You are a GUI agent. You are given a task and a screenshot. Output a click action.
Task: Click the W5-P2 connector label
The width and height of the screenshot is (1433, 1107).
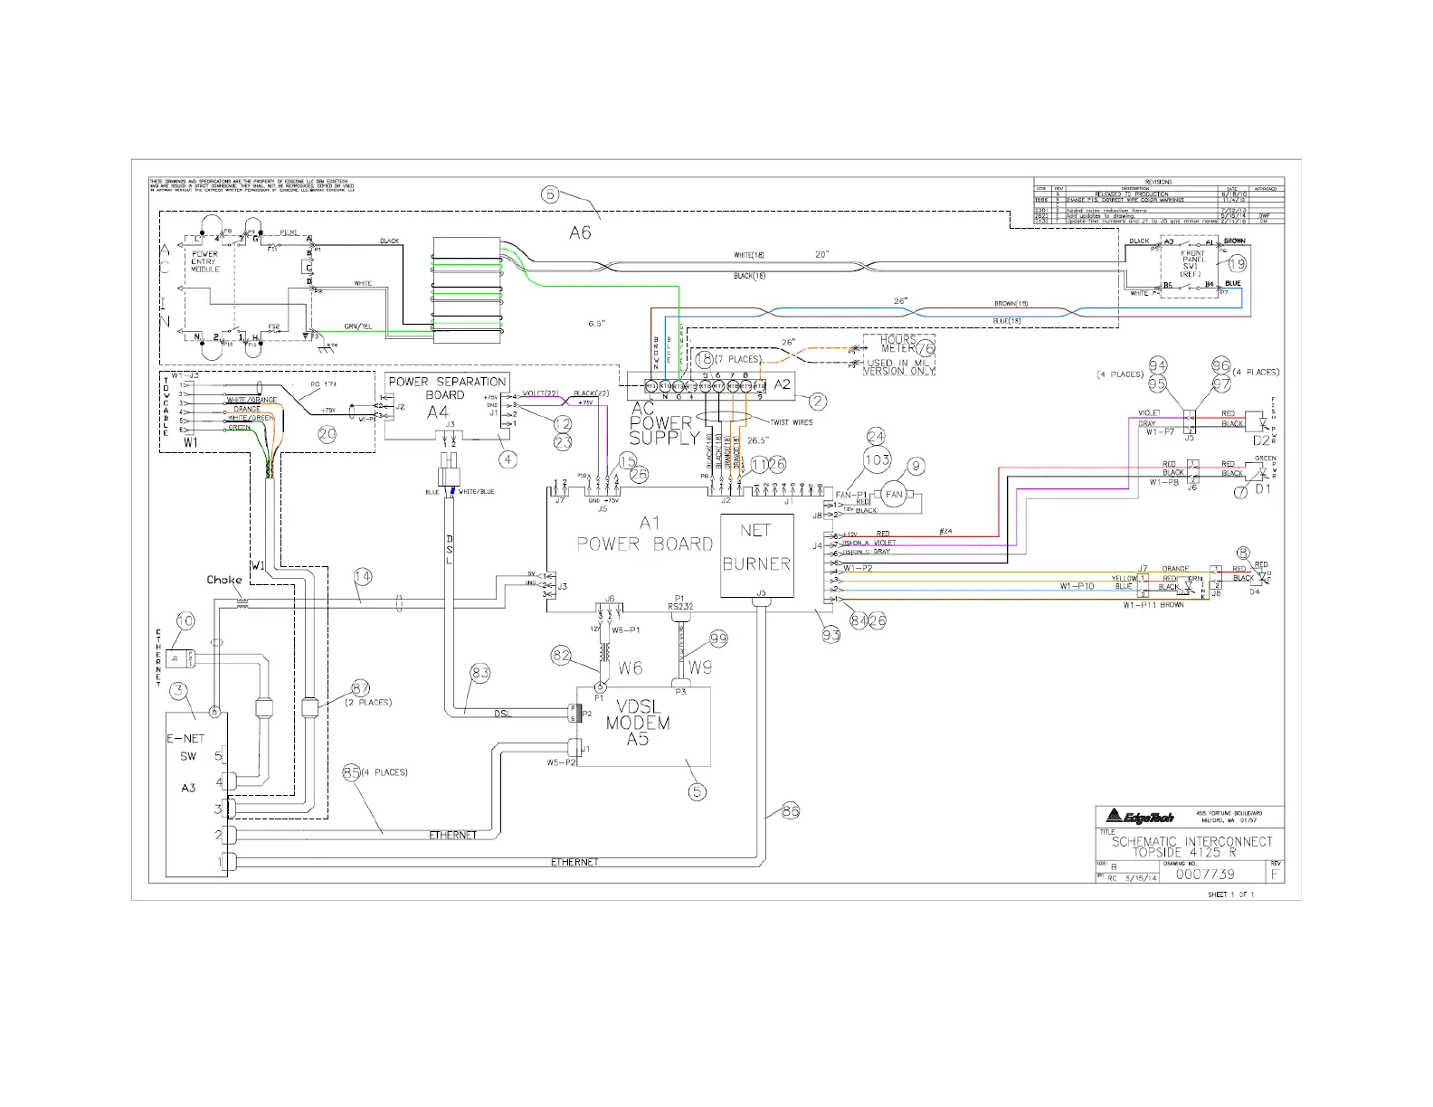point(561,763)
